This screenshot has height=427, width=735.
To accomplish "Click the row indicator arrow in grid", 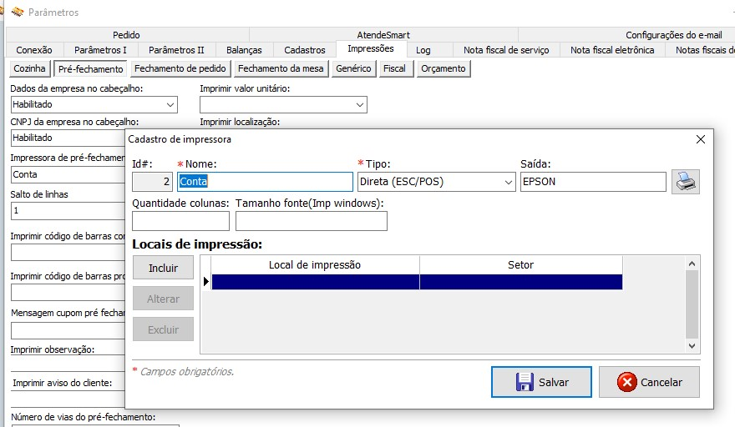I will [205, 281].
